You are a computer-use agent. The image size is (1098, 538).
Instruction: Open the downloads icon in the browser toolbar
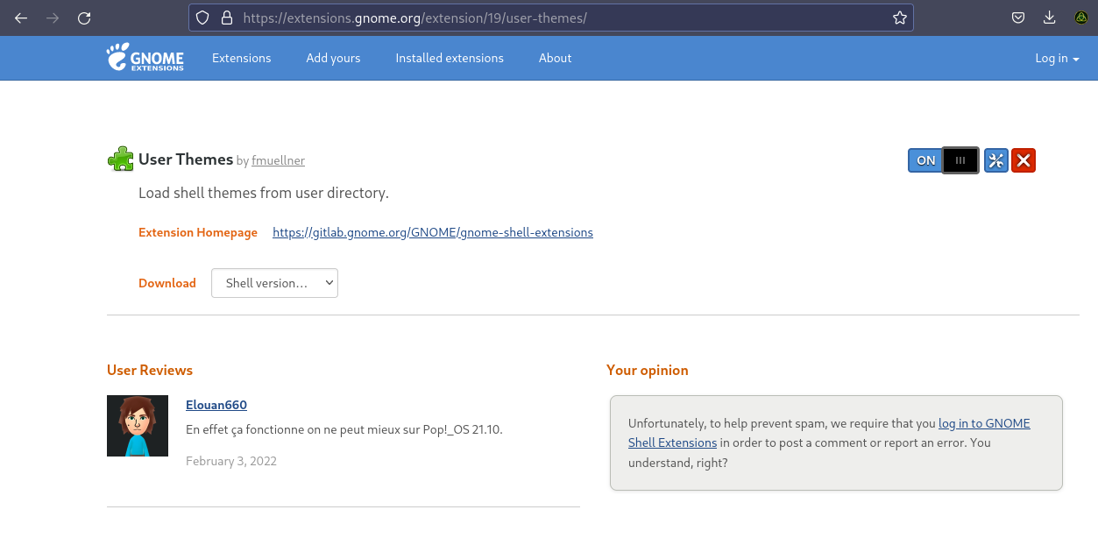(1049, 17)
